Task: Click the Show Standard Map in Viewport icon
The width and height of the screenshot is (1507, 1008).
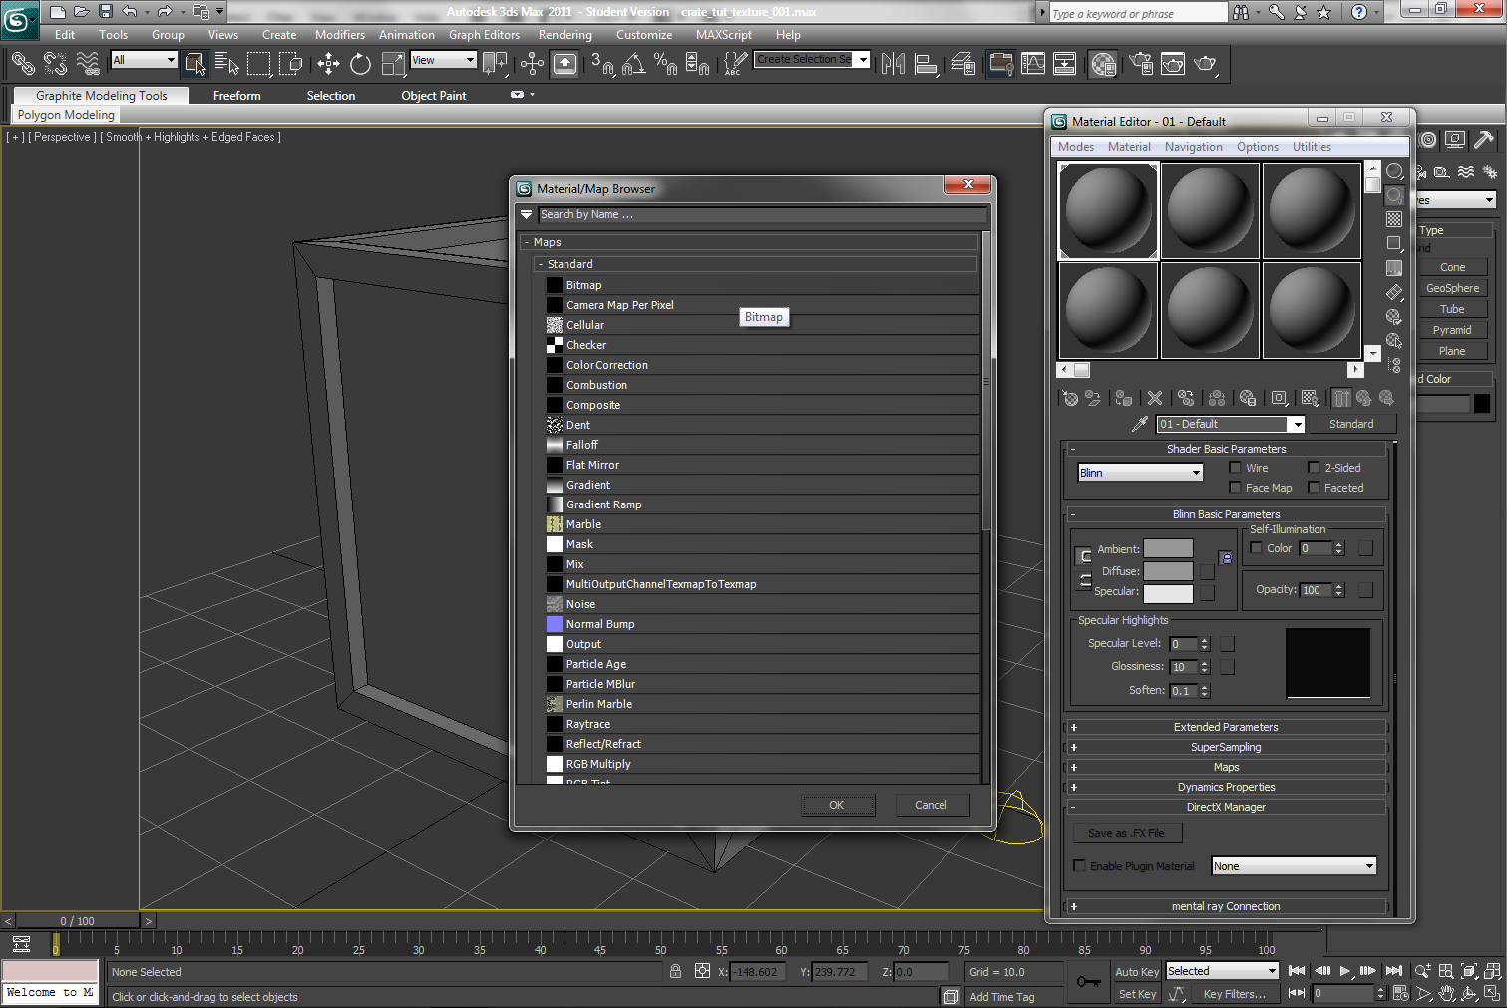Action: (1310, 397)
